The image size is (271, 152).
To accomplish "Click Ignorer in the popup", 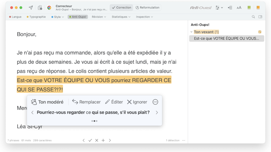I will 137,102.
